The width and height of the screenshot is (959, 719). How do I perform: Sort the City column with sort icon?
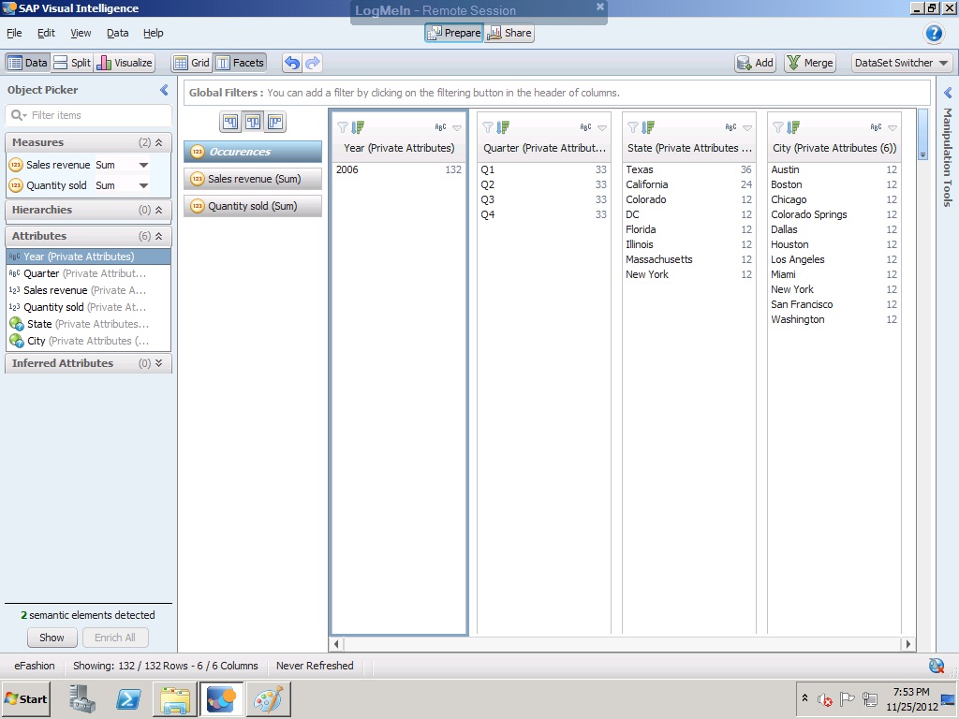[793, 127]
